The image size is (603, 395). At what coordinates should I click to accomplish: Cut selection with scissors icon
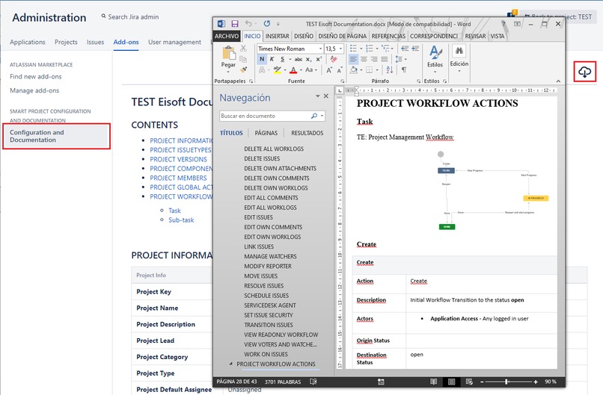pyautogui.click(x=243, y=49)
